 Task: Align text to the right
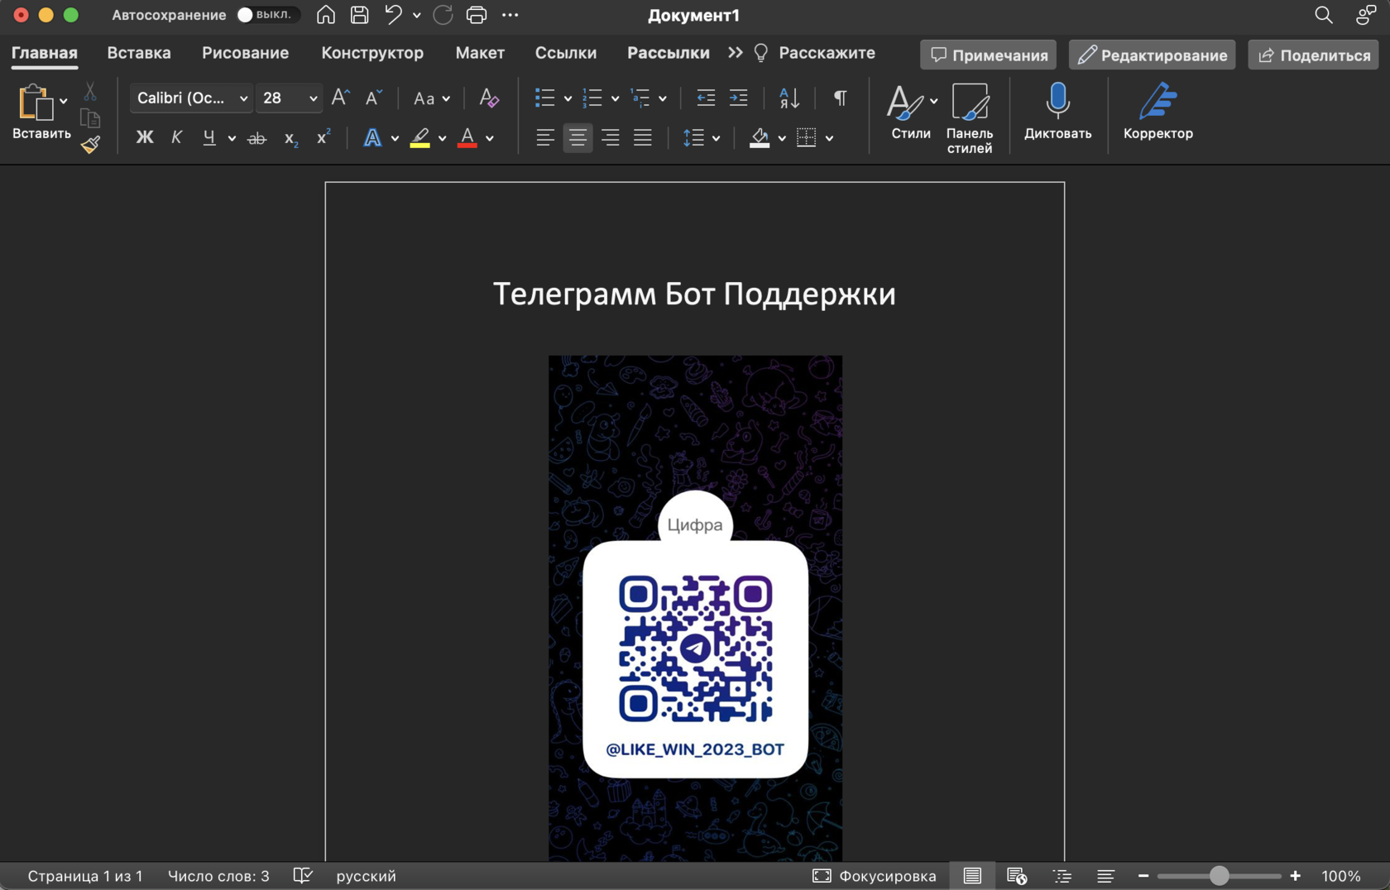(610, 138)
